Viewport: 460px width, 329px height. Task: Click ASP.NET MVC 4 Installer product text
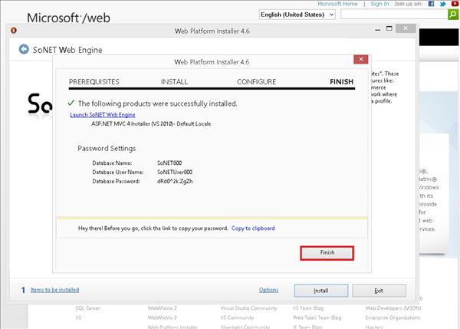point(151,123)
